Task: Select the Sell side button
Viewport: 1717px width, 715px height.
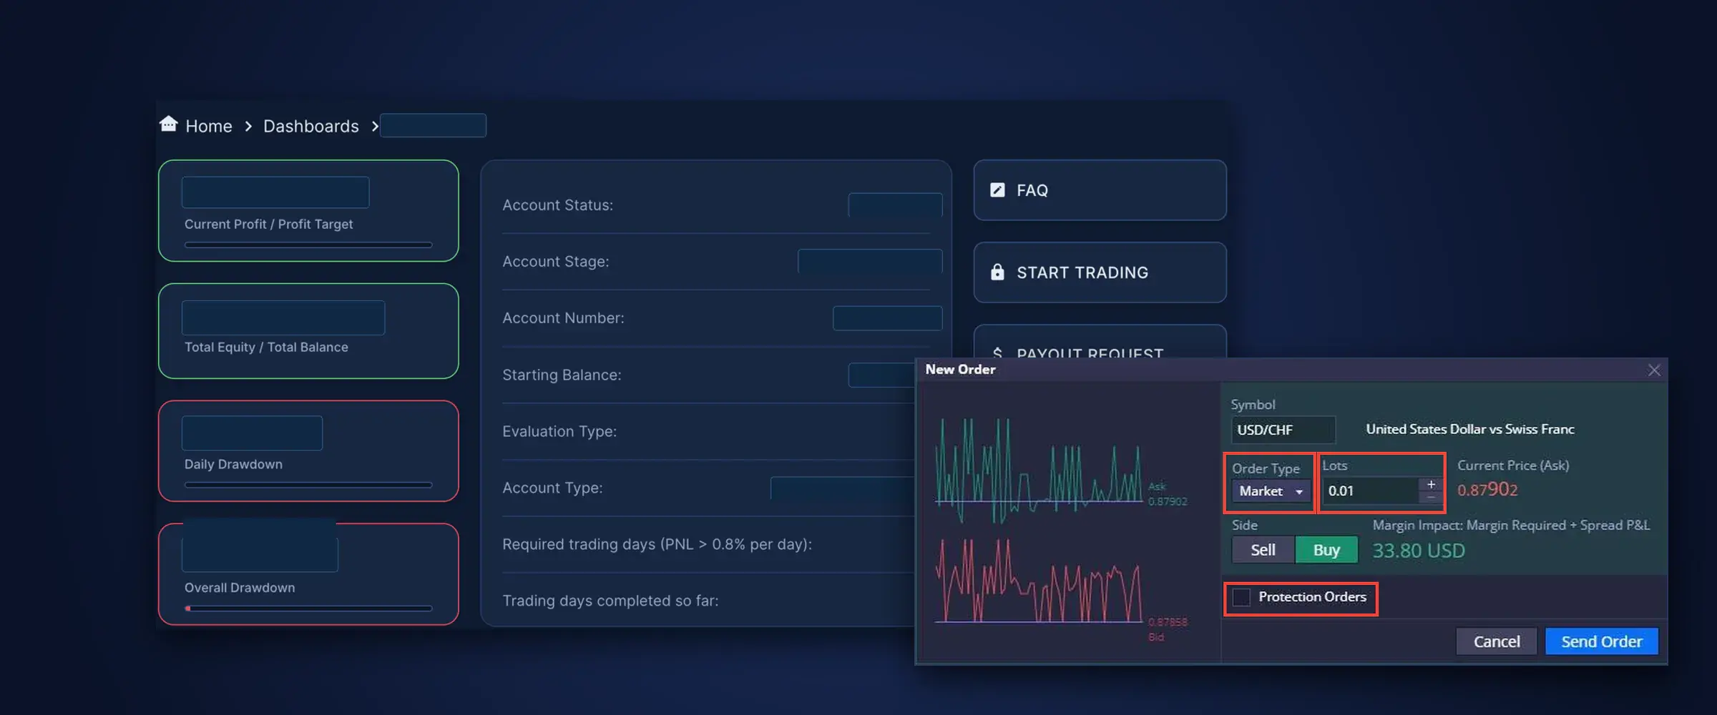Action: pyautogui.click(x=1263, y=550)
